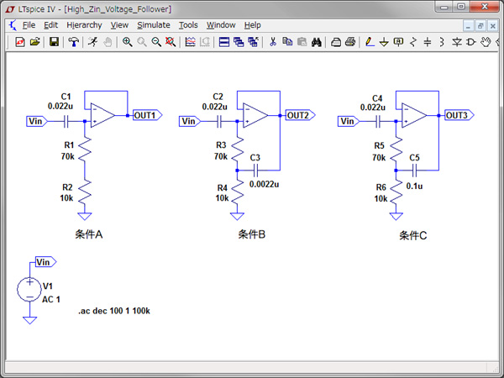Expand the File menu
The height and width of the screenshot is (378, 504).
[29, 25]
